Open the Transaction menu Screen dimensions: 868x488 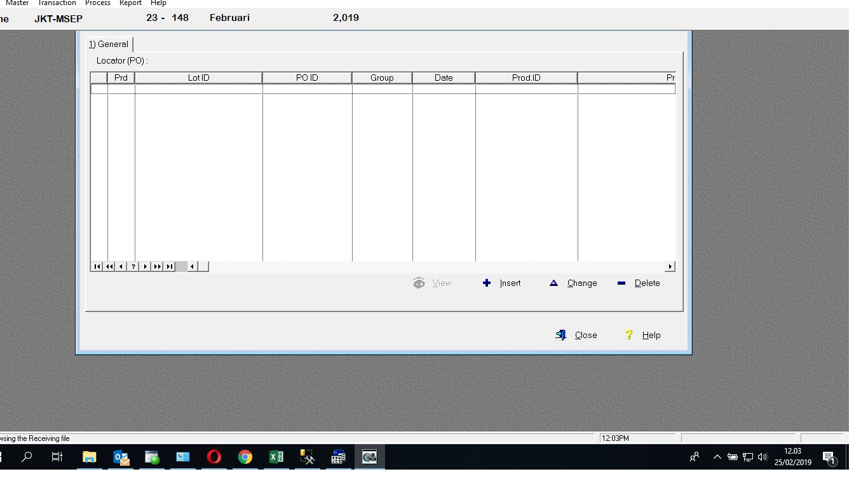pyautogui.click(x=57, y=3)
